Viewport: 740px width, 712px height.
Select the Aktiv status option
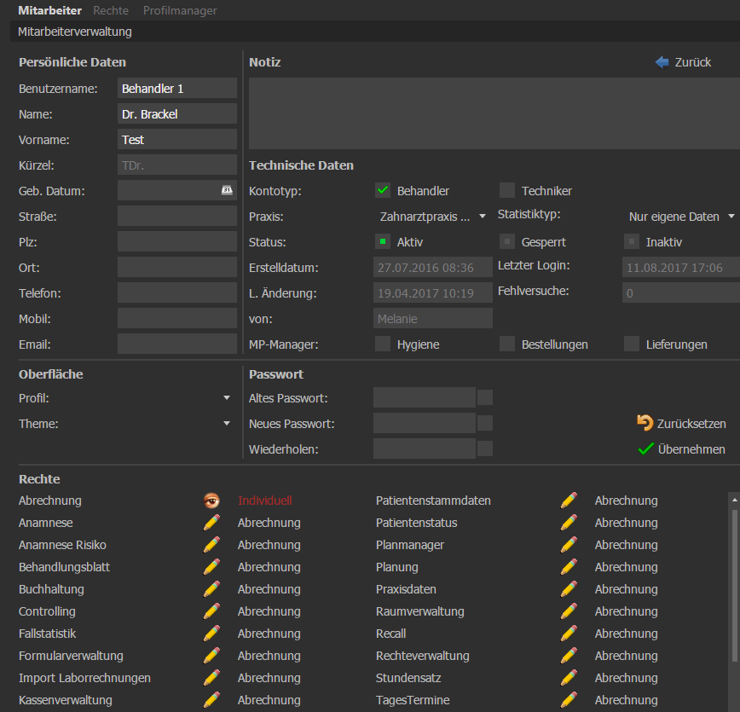pos(383,242)
